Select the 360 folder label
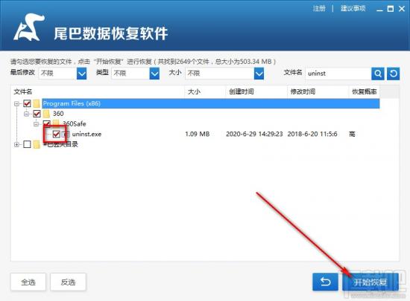 tap(58, 114)
